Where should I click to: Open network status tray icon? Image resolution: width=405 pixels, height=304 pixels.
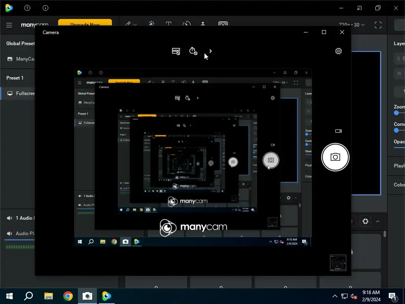point(344,296)
